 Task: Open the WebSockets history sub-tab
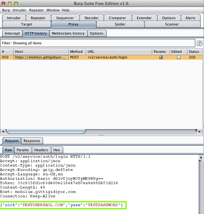click(68, 33)
